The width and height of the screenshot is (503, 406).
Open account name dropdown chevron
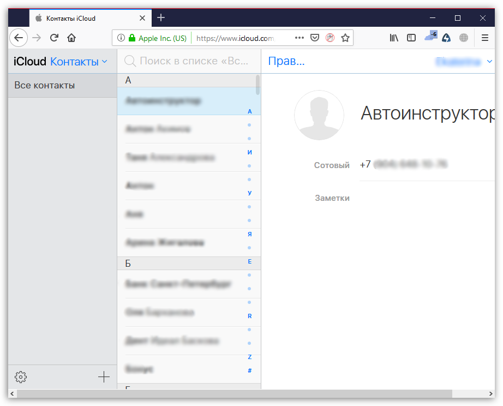tap(489, 61)
